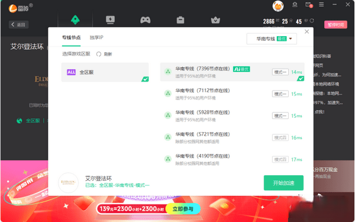The height and width of the screenshot is (222, 355).
Task: Open 模式一 selector on the 14ms row
Action: pos(280,72)
